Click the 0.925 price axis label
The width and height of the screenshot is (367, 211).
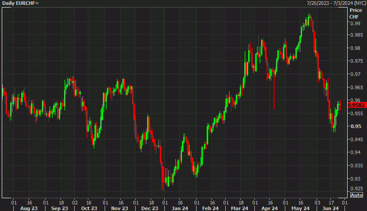point(357,188)
